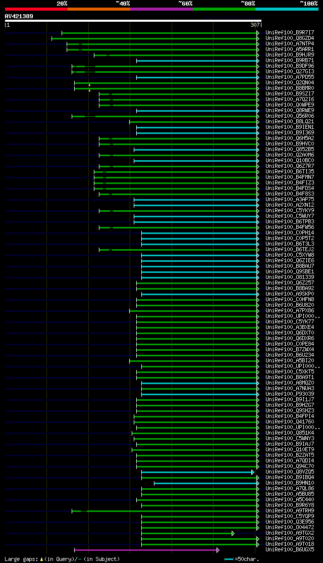The image size is (323, 563).
Task: Open hit UniRef100_O04472
Action: click(x=290, y=528)
